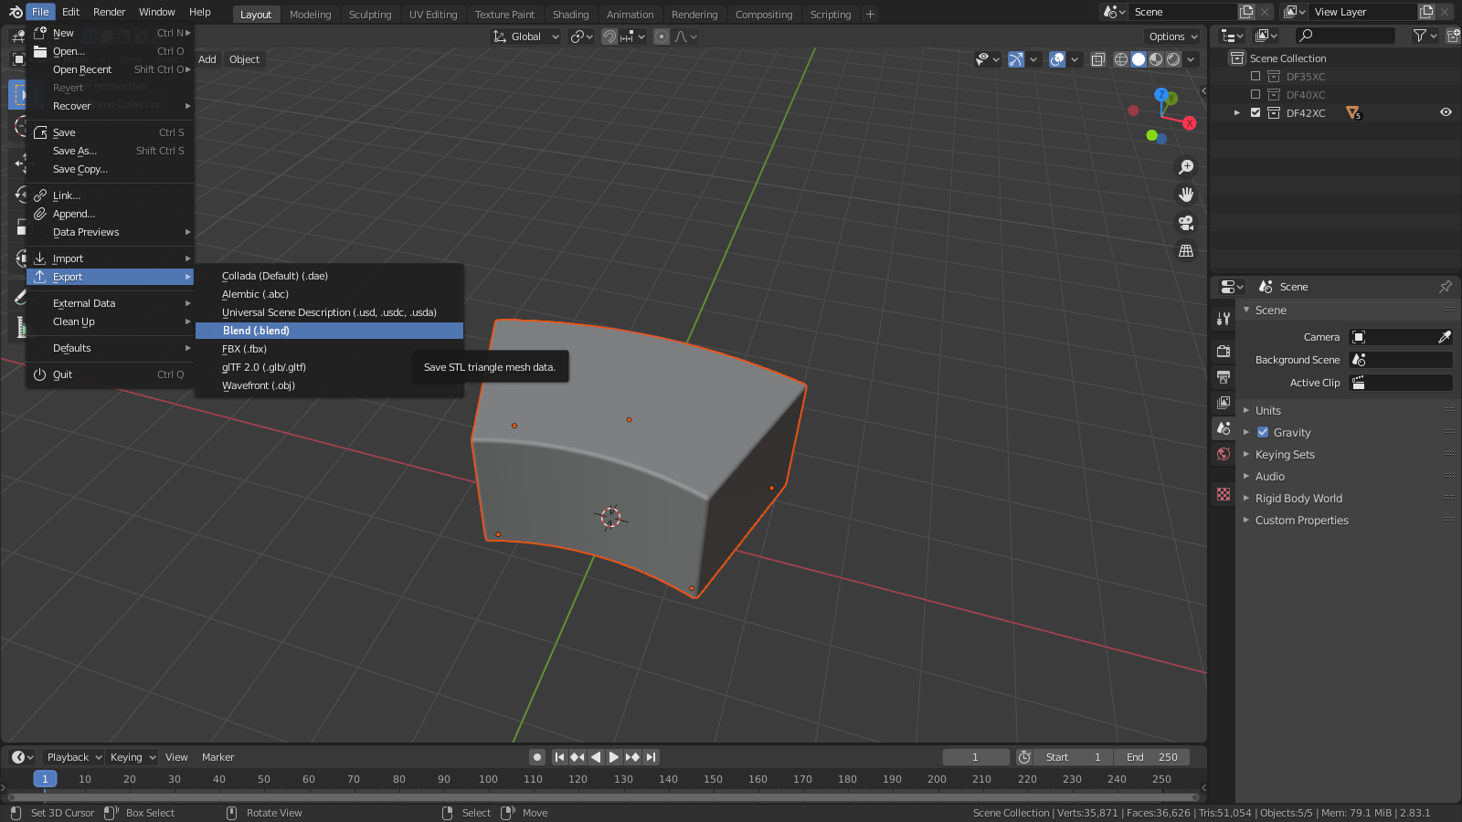Open Shading workspace tab

tap(570, 15)
